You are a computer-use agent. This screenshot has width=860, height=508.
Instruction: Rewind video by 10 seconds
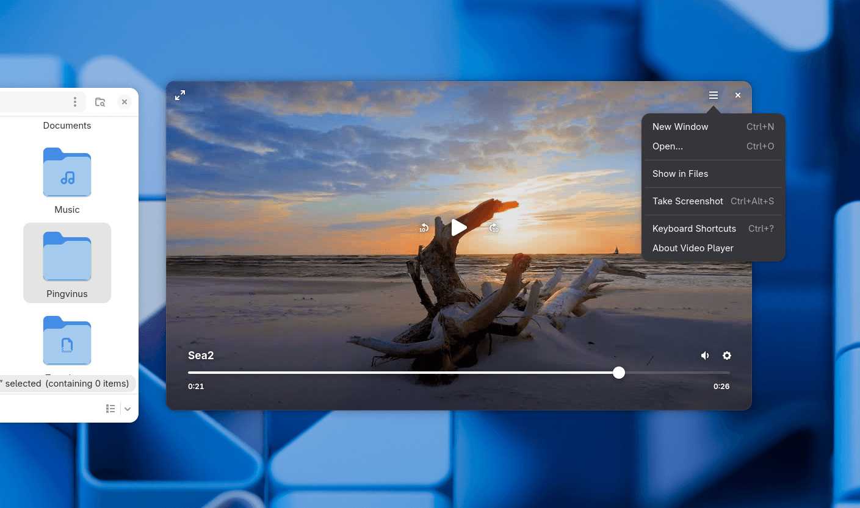point(424,228)
